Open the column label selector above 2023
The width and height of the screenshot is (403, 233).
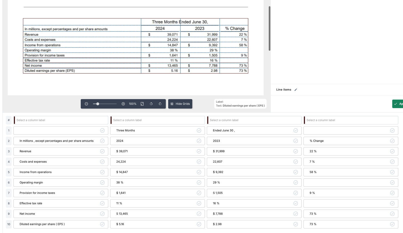click(254, 120)
